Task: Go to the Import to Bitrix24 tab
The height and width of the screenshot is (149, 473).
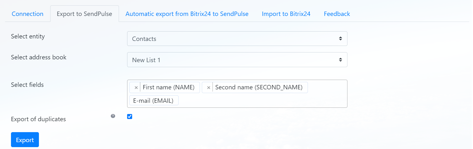Action: tap(286, 14)
